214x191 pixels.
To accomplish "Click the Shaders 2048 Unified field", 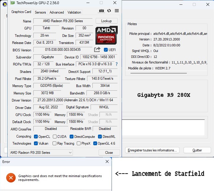I will coord(49,71).
